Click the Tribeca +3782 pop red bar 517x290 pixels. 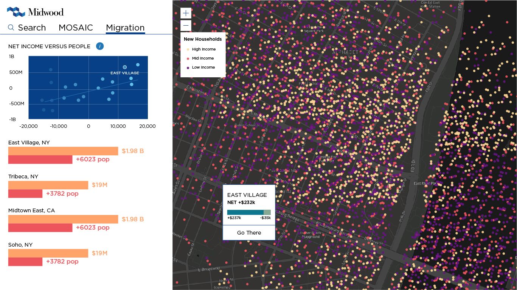25,194
